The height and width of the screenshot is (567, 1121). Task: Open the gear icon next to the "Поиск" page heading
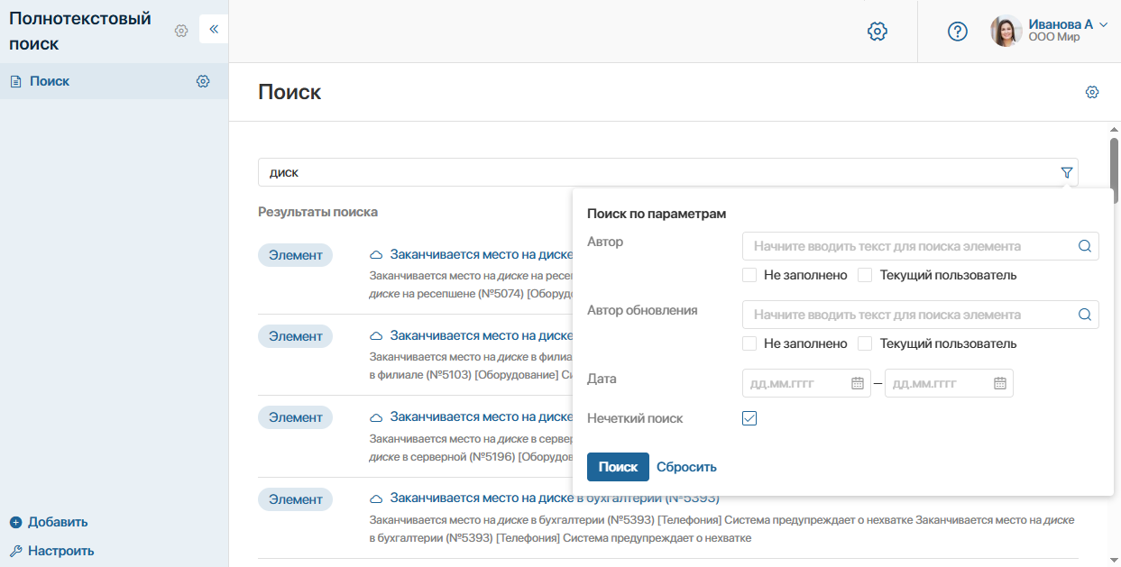pyautogui.click(x=1092, y=92)
